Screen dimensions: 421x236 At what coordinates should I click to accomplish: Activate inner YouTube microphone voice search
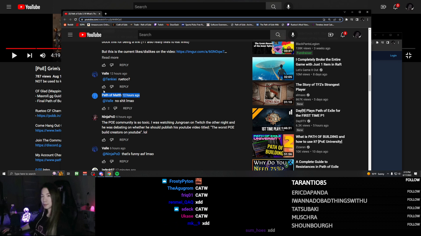click(x=293, y=35)
